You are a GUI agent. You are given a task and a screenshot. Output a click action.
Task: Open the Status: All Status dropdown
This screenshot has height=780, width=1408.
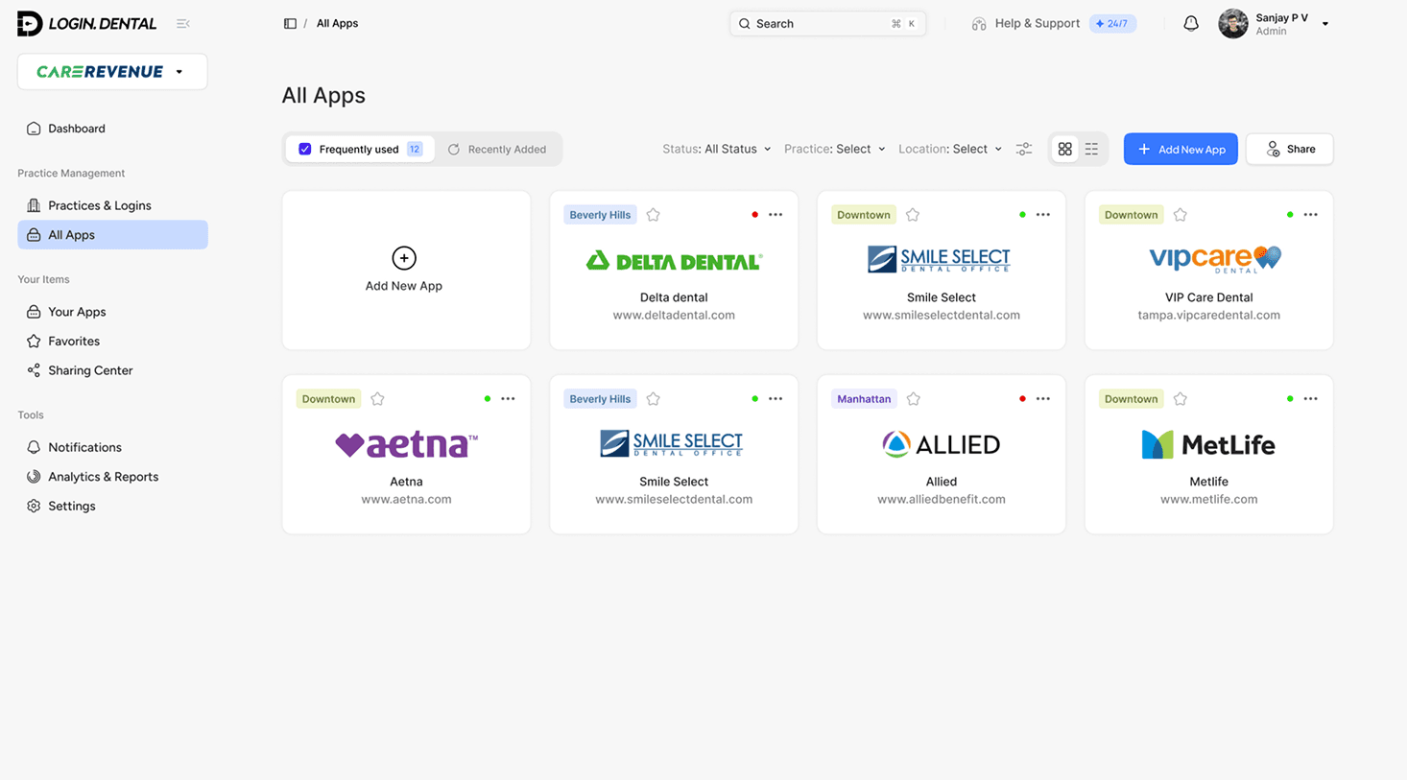click(x=716, y=149)
